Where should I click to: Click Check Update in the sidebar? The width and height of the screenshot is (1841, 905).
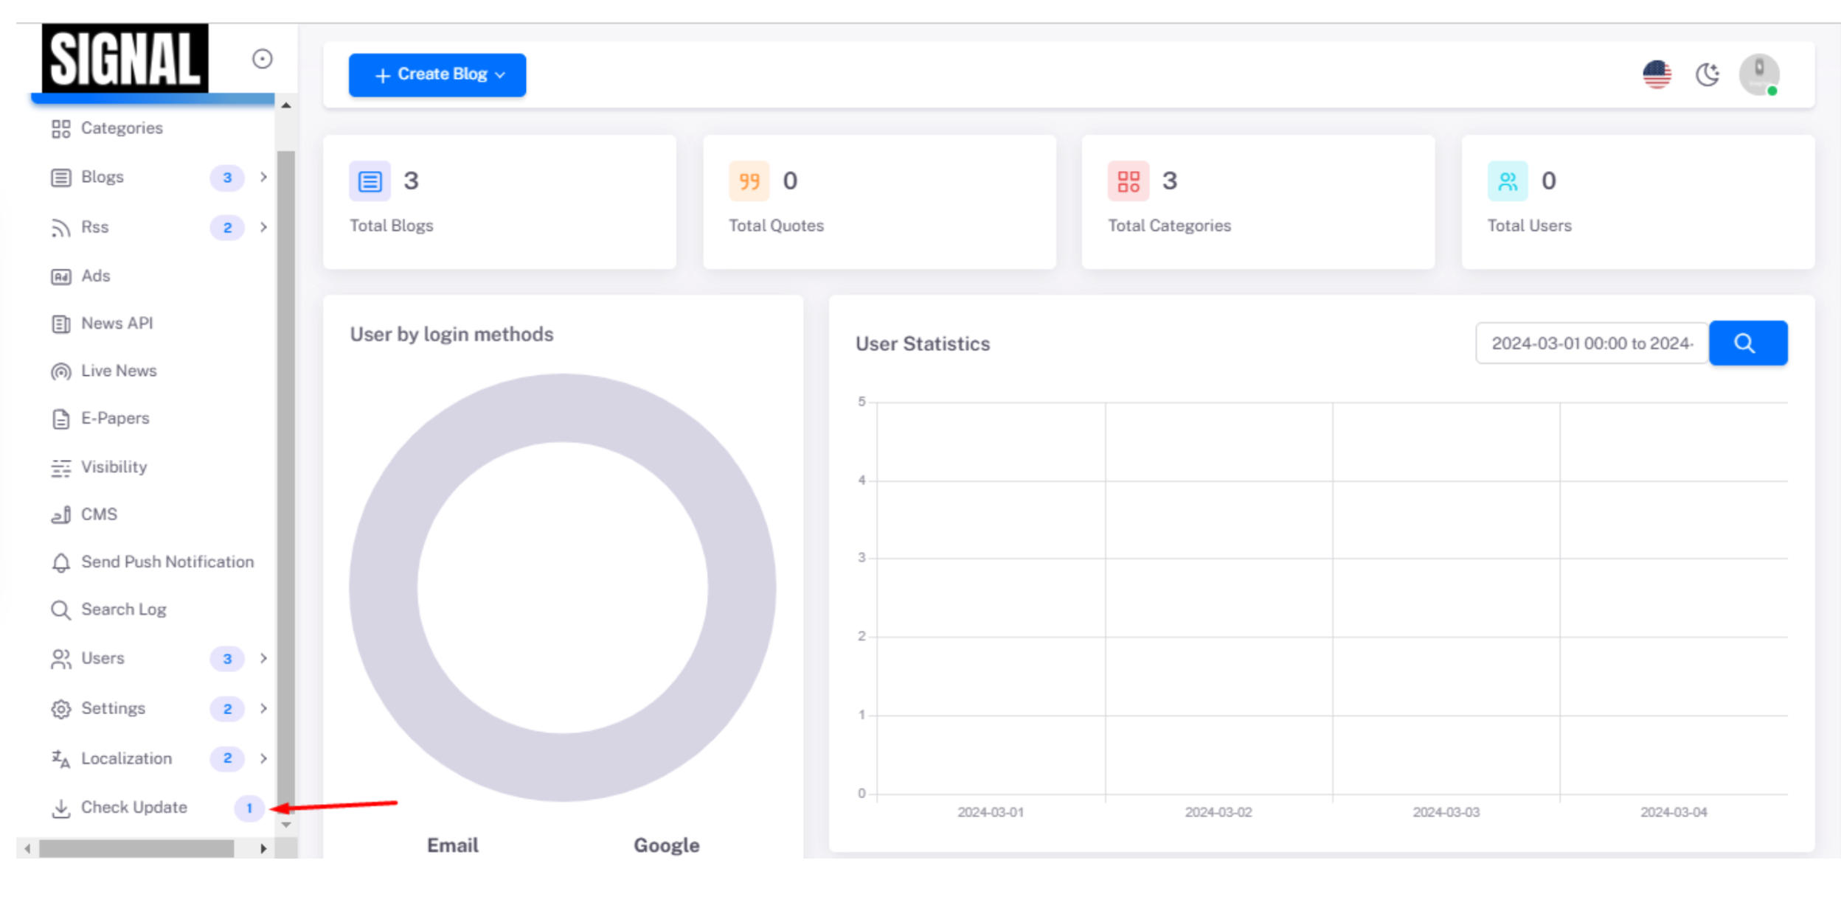click(x=134, y=807)
